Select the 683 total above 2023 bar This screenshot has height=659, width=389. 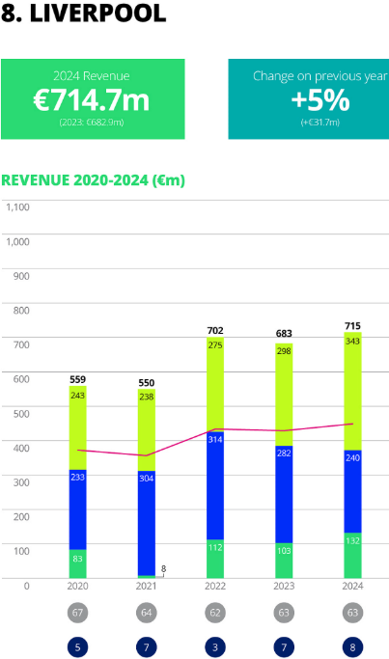[x=284, y=333]
